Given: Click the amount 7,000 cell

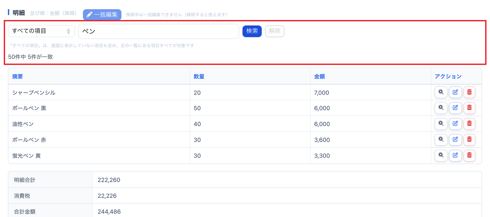Looking at the screenshot, I should tap(371, 93).
